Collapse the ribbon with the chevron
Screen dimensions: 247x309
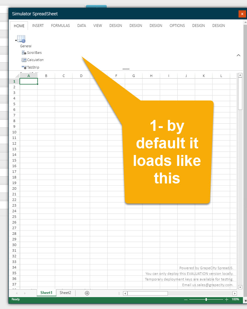pos(238,55)
